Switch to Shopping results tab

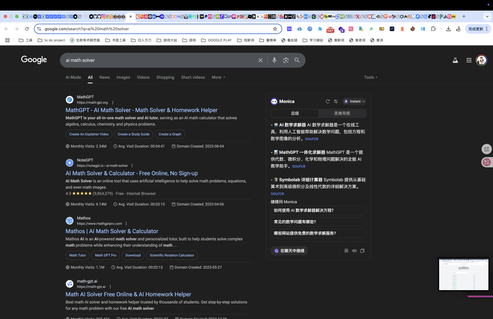[x=165, y=77]
